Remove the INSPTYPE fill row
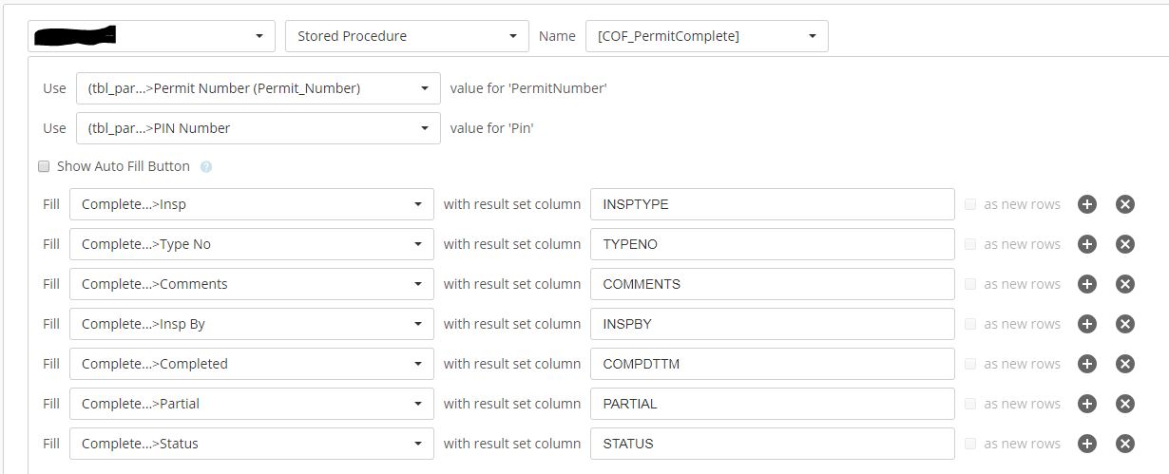1169x474 pixels. [1125, 204]
